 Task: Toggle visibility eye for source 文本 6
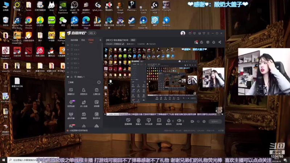coord(68,54)
